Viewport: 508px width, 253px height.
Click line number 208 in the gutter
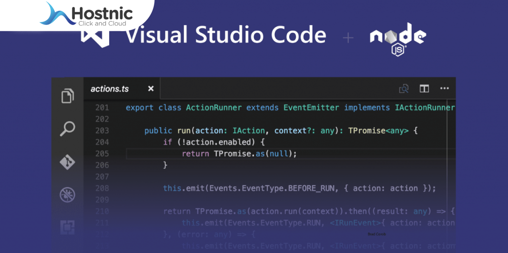point(102,188)
